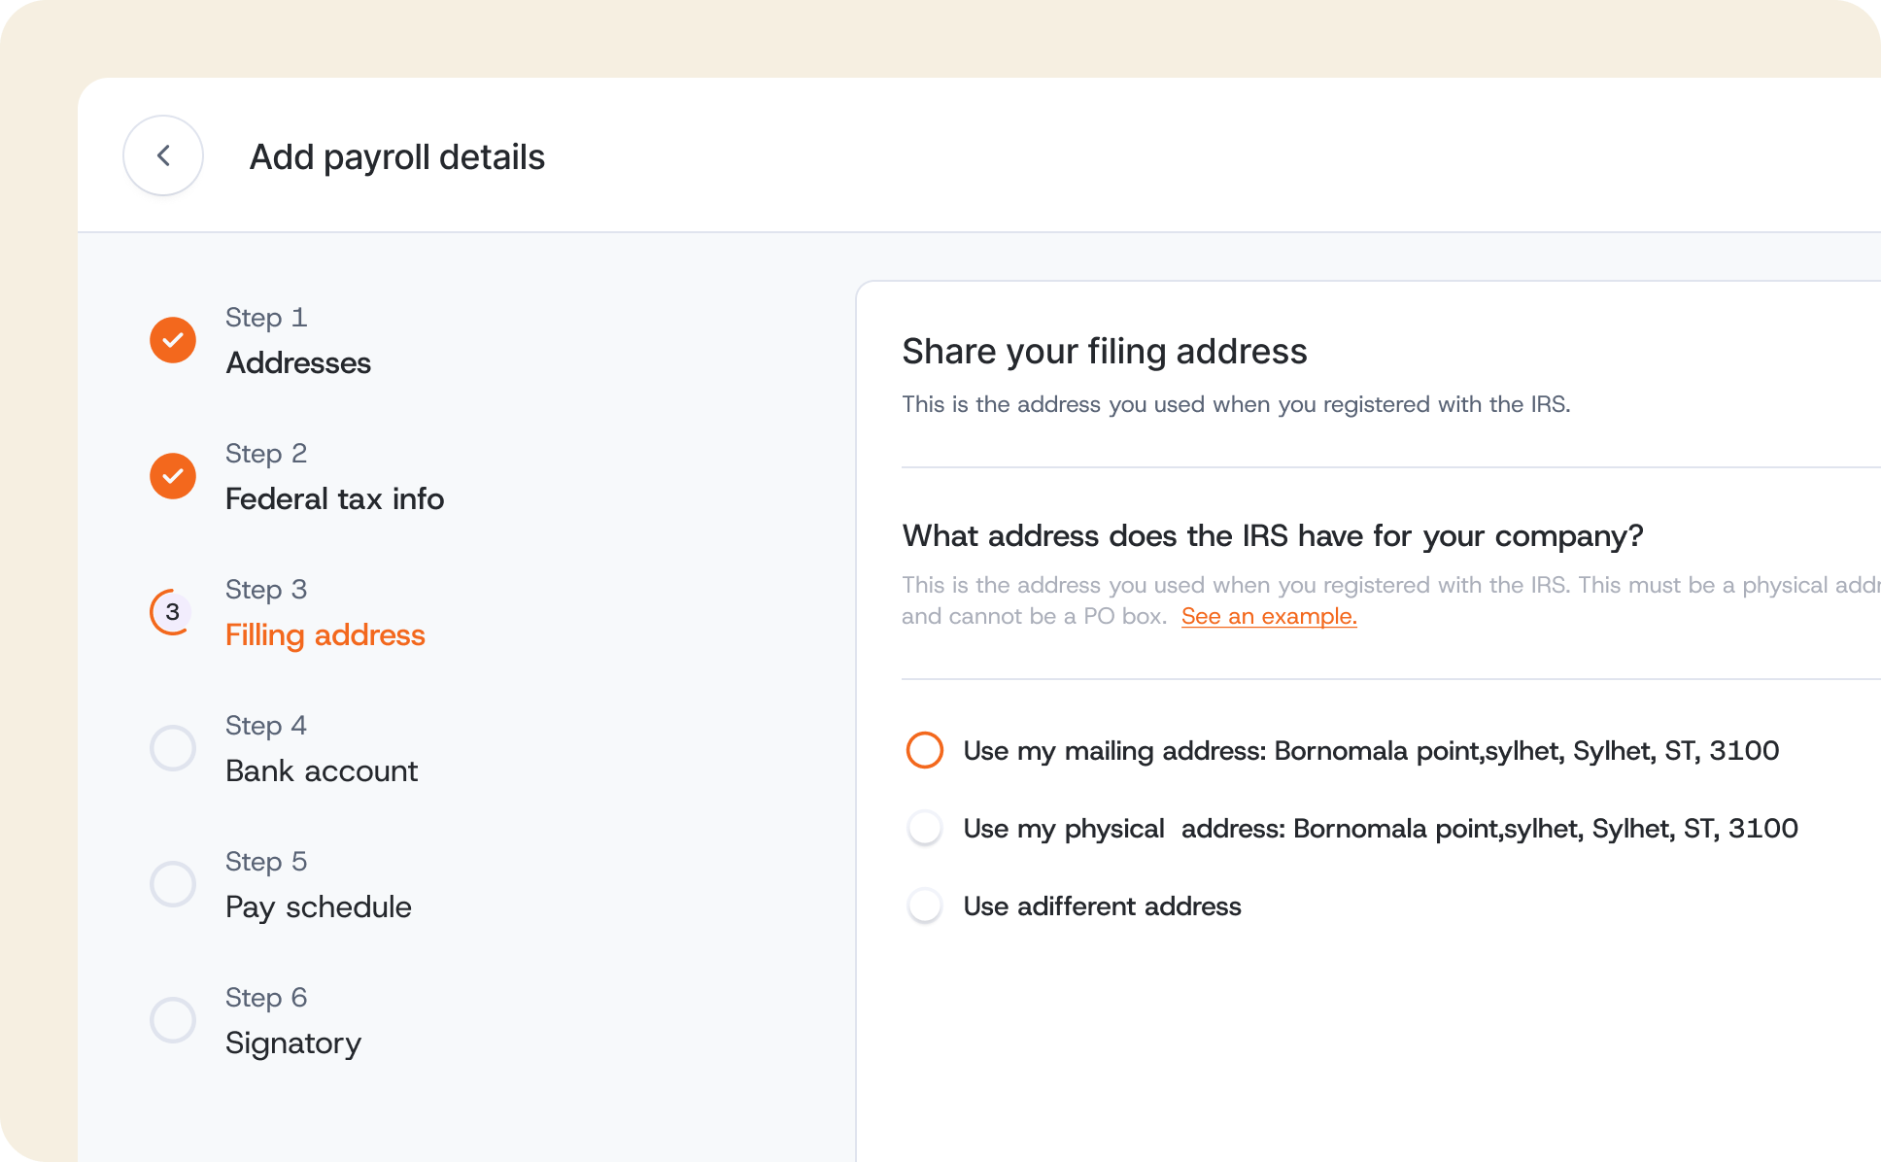Click the Addresses step label
The height and width of the screenshot is (1162, 1881).
click(x=298, y=362)
